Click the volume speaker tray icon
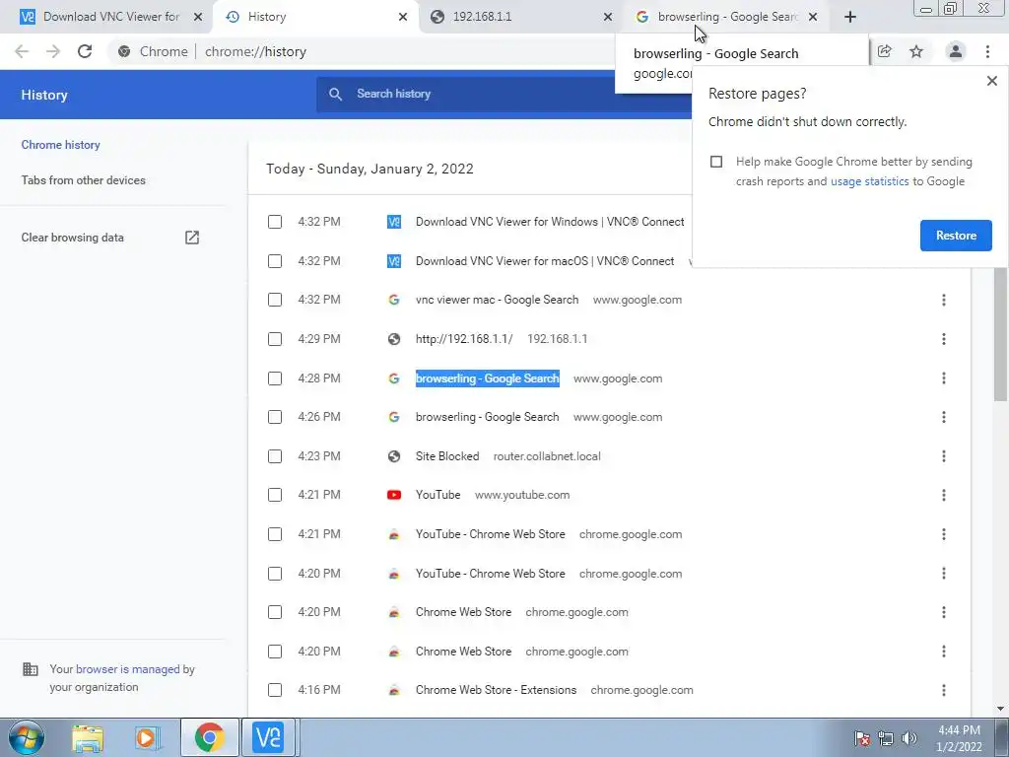1009x757 pixels. (908, 738)
